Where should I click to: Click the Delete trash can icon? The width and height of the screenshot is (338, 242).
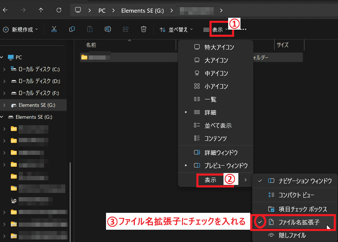coord(144,29)
